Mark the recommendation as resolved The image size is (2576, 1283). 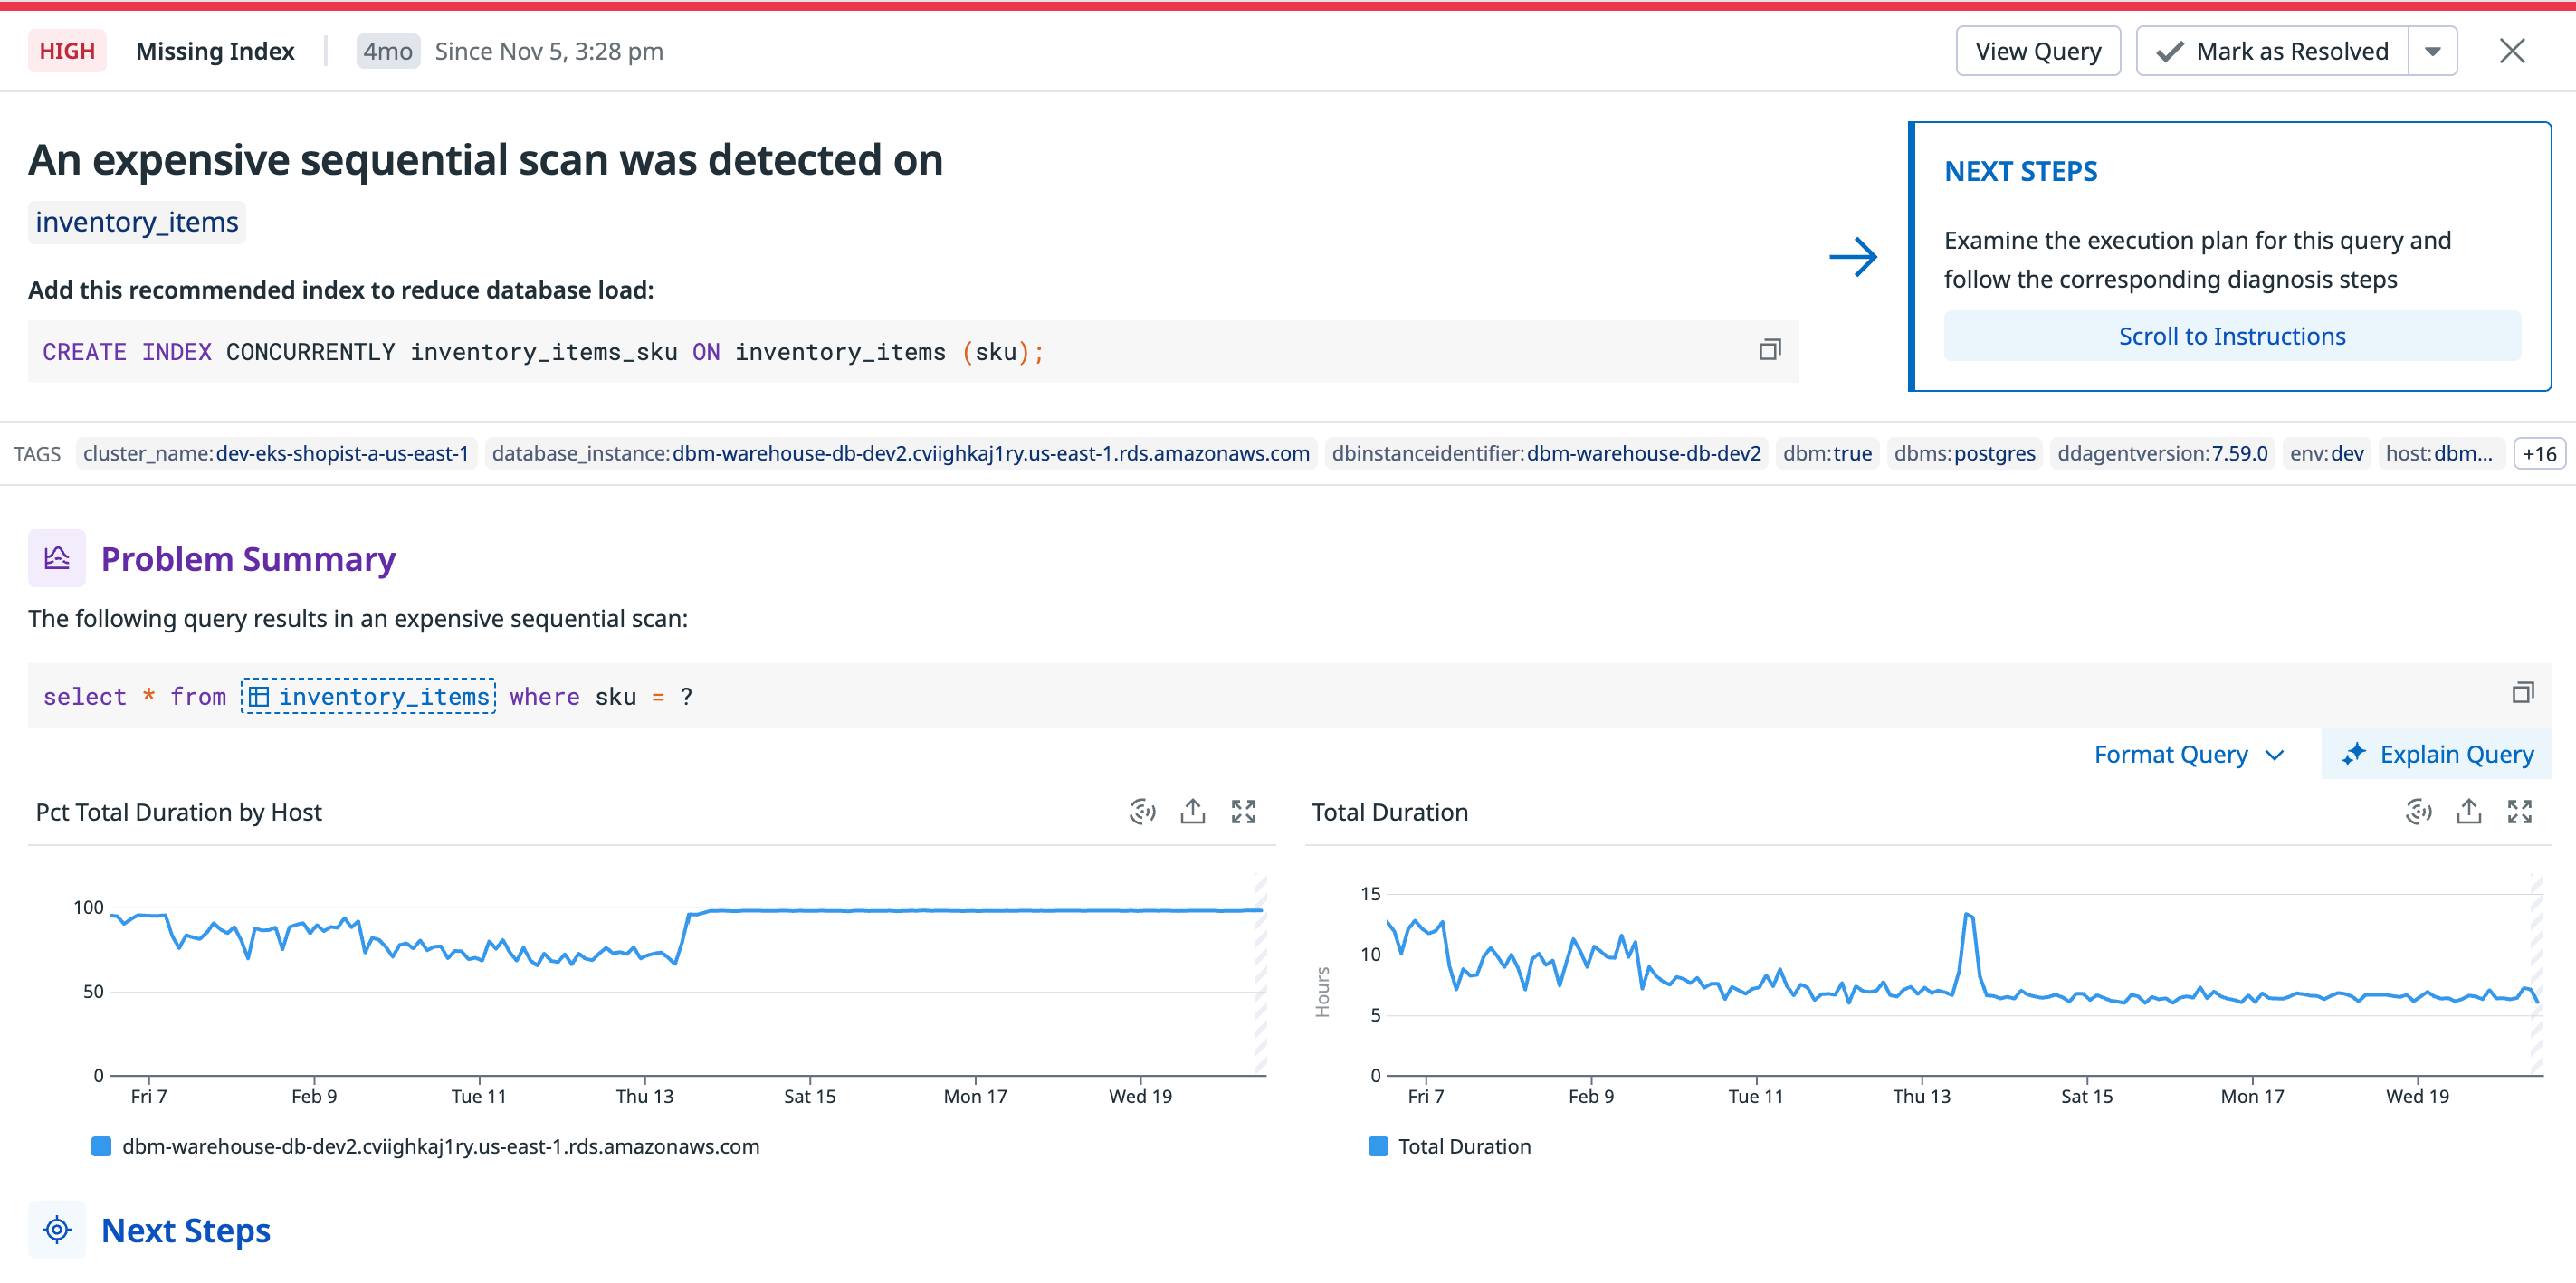point(2272,51)
